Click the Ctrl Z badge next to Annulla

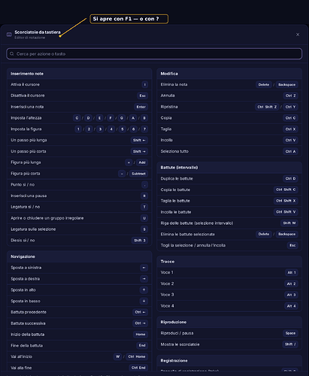tap(290, 96)
